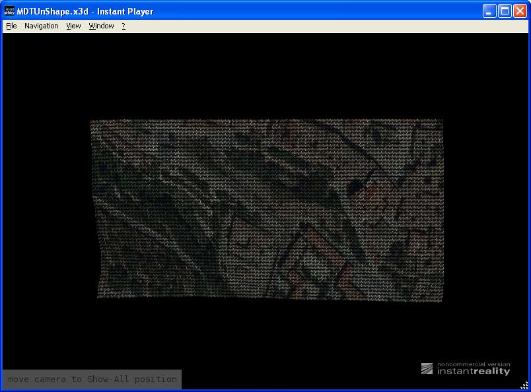This screenshot has width=531, height=392.
Task: Expand the View menu
Action: click(x=73, y=26)
